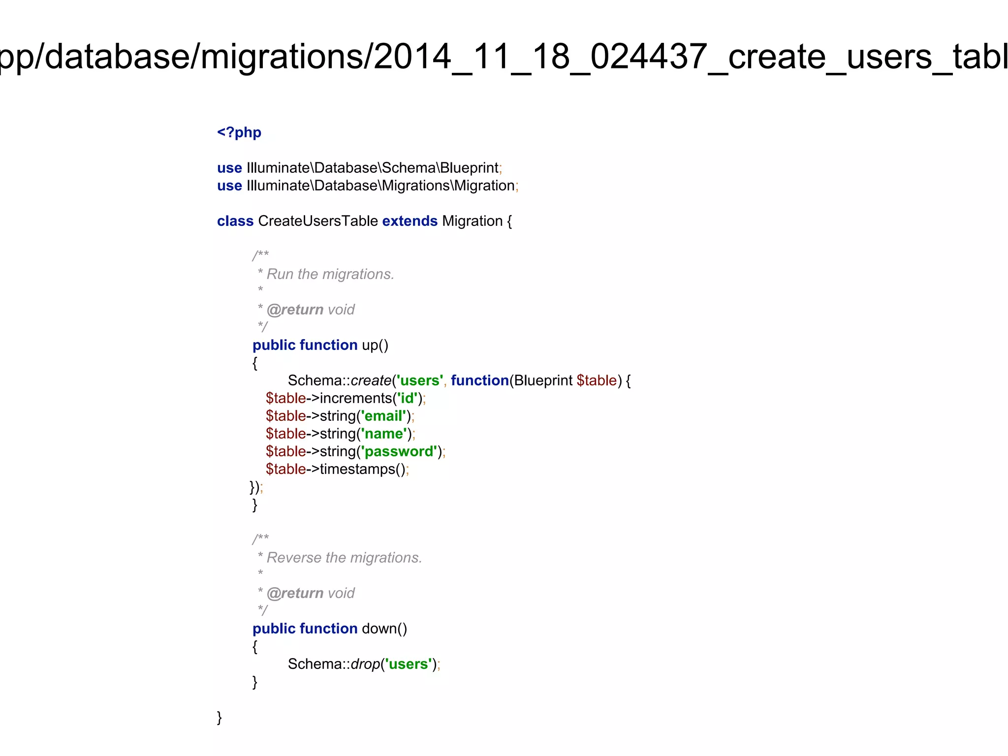Click the $table->increments('id') line

pos(346,398)
